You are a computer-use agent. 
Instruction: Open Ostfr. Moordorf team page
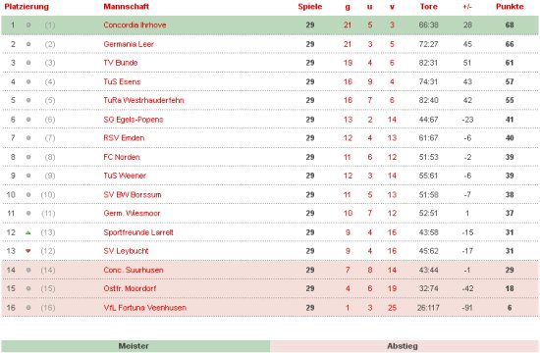click(130, 288)
